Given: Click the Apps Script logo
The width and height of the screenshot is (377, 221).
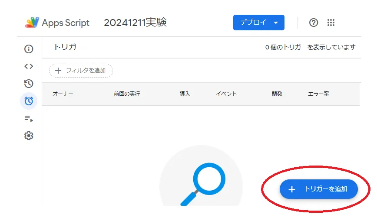Looking at the screenshot, I should (x=32, y=23).
